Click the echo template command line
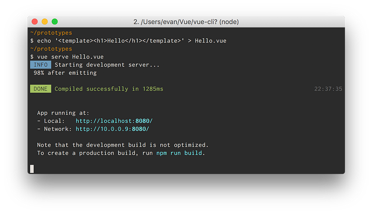Image resolution: width=373 pixels, height=214 pixels. point(128,41)
